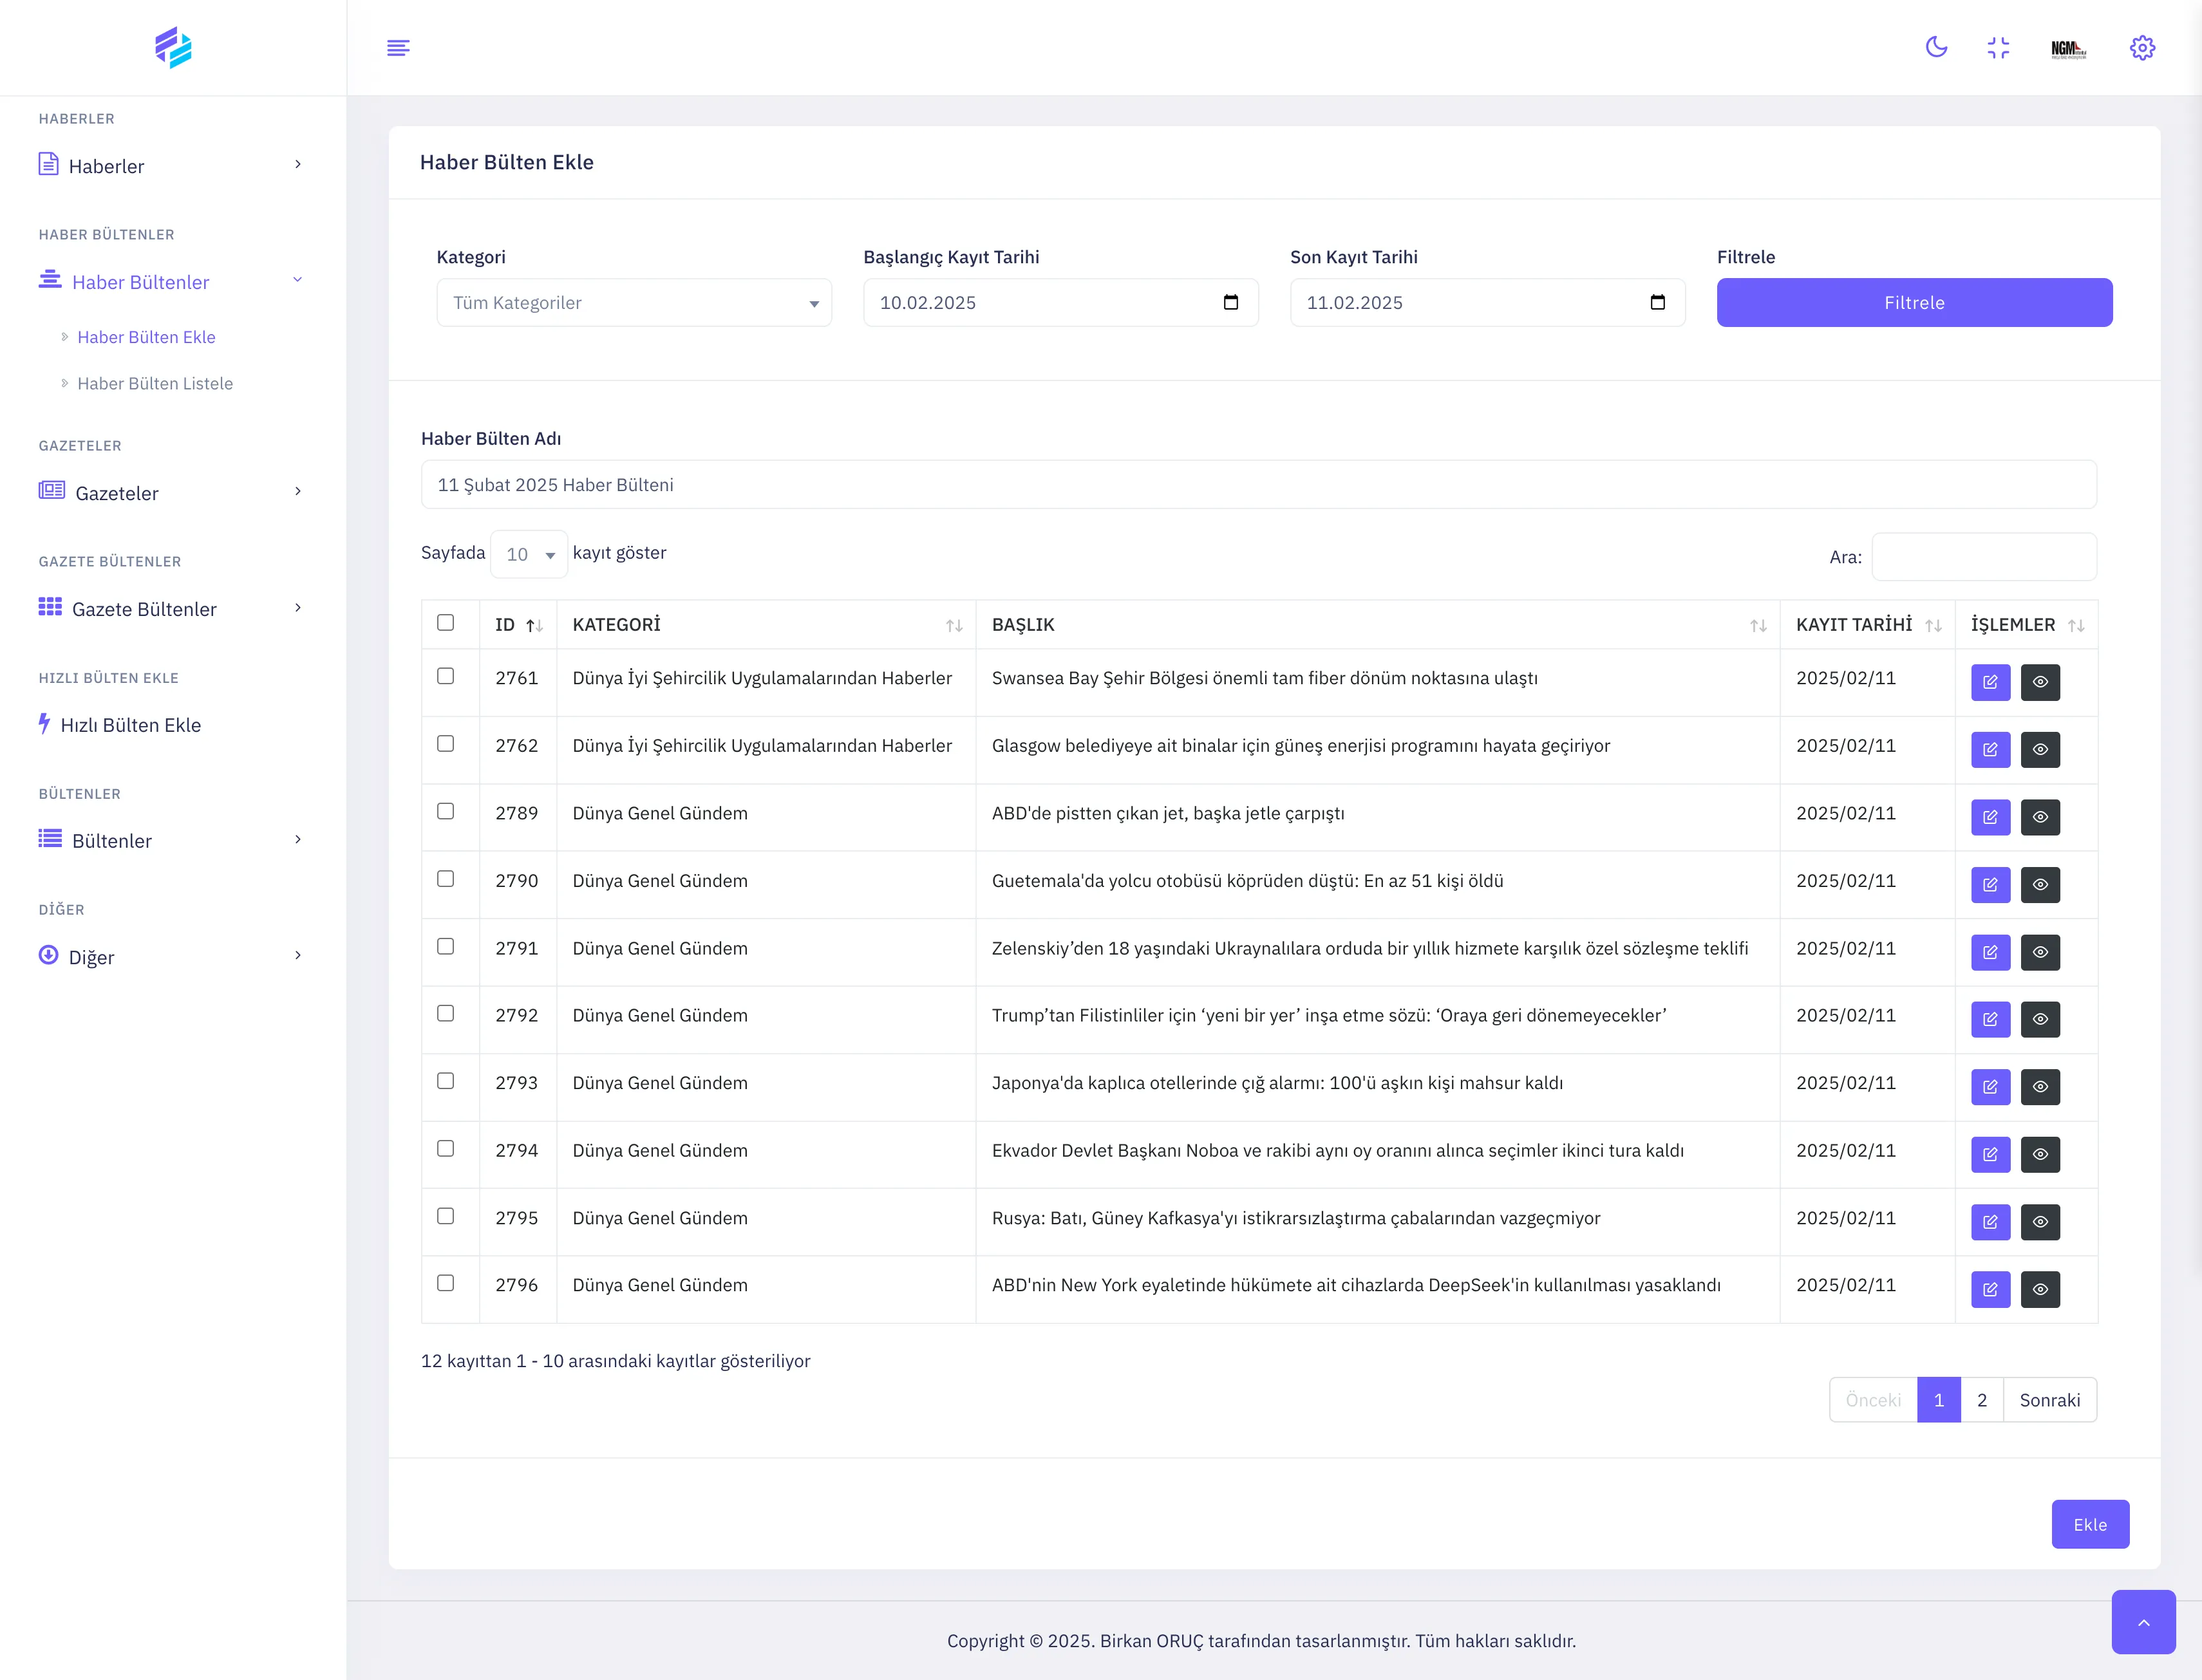Toggle dark mode moon icon

[x=1936, y=47]
